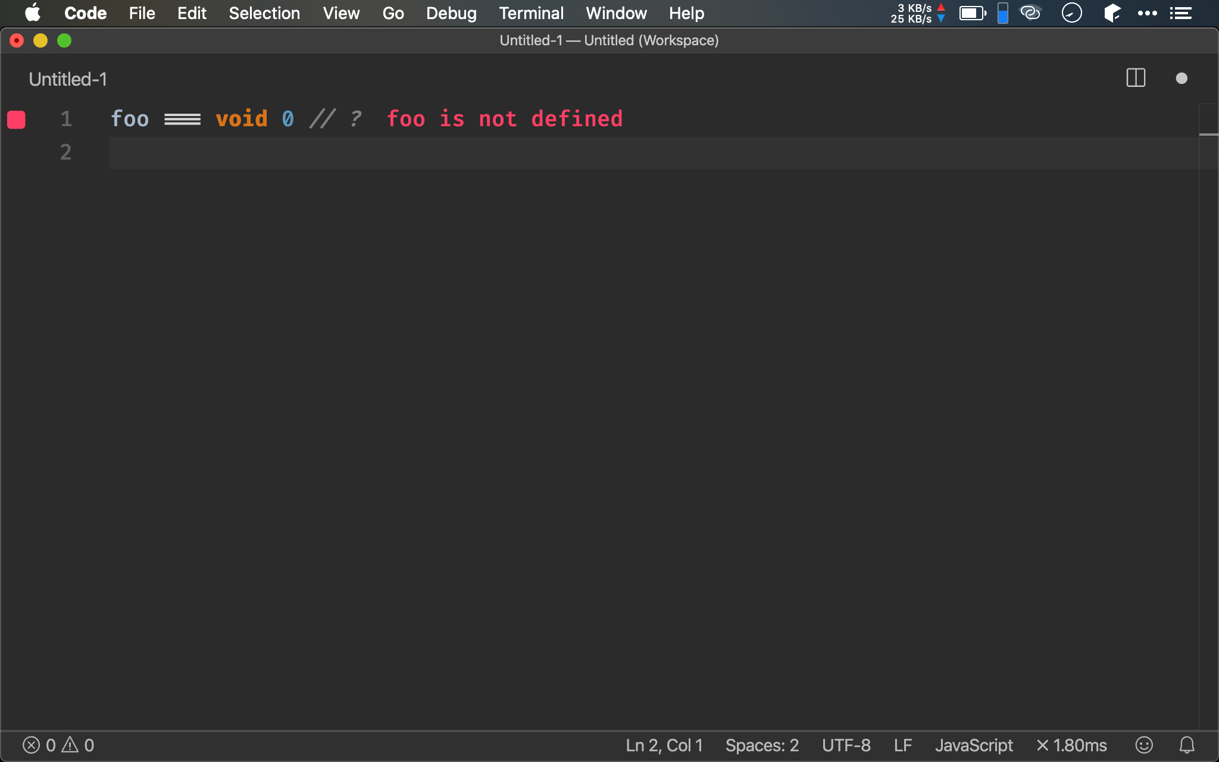The image size is (1219, 762).
Task: Click 'Ln 2, Col 1' to go to line
Action: (664, 745)
